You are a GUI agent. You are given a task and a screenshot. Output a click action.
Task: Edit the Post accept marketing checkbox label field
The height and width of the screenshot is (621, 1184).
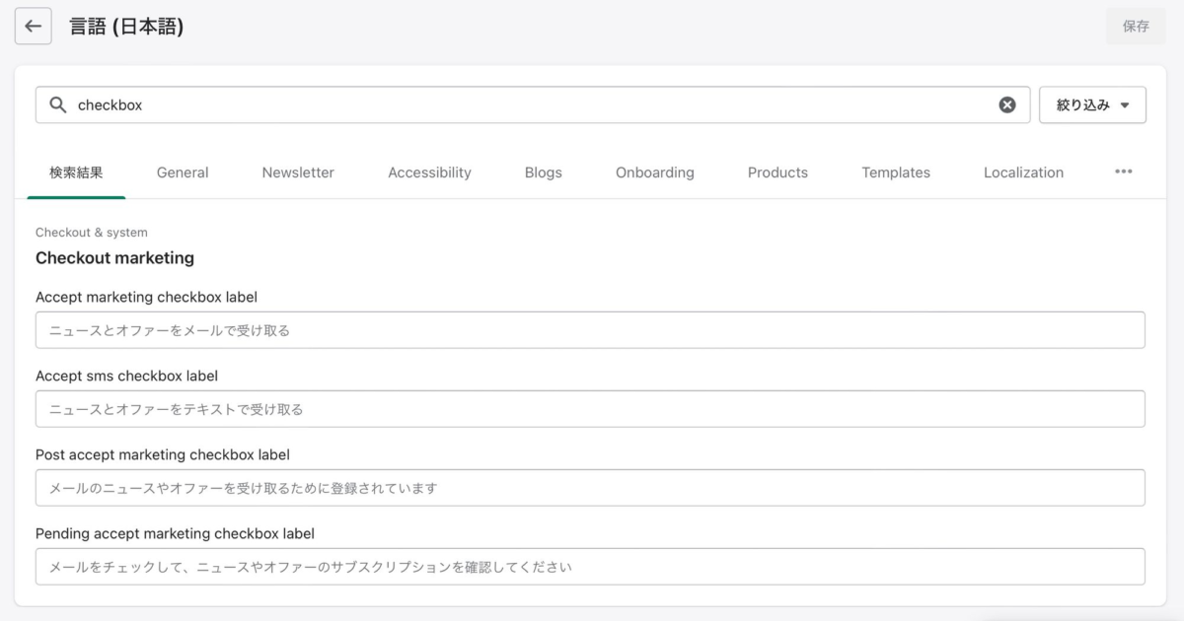590,488
